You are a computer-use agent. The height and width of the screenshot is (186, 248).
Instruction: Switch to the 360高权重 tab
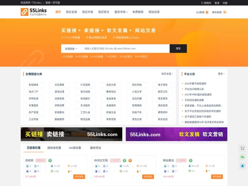[x=75, y=148]
